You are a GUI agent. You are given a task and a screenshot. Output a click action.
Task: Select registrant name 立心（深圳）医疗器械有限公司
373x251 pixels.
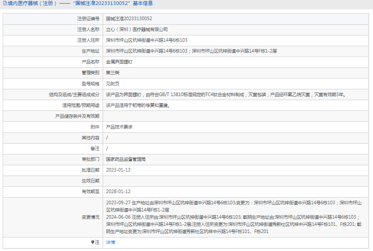[137, 30]
